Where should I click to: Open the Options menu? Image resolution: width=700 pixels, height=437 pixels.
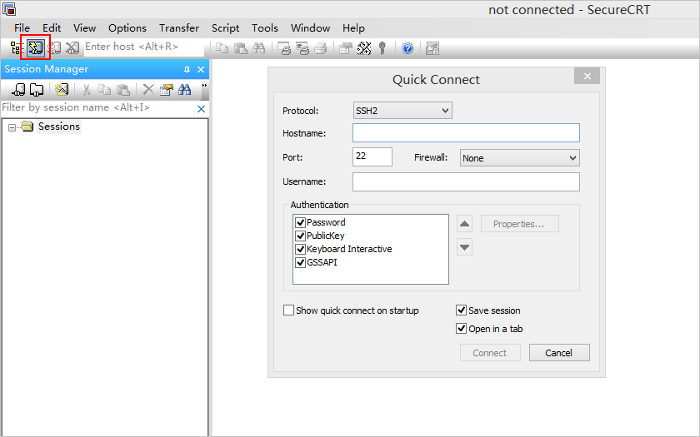127,28
